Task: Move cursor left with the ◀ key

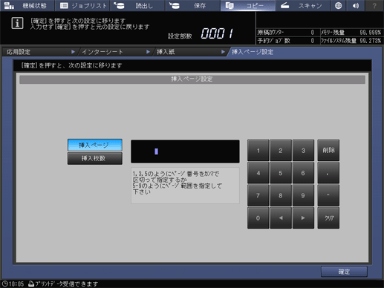Action: click(x=281, y=218)
